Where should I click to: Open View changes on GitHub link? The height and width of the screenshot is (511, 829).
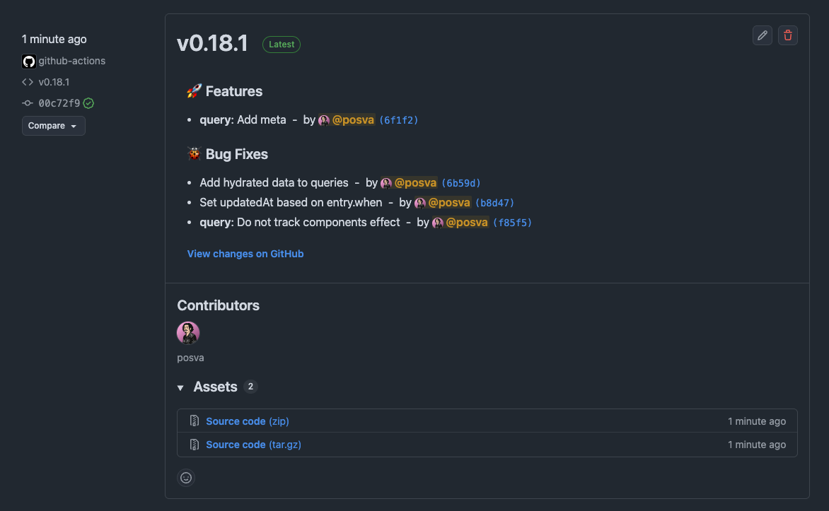(245, 254)
